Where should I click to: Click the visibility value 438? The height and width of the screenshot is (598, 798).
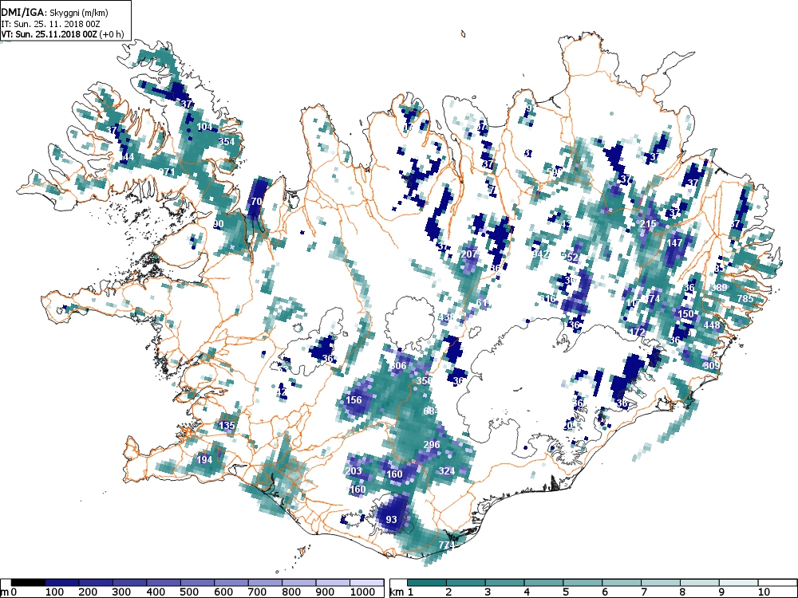point(446,317)
